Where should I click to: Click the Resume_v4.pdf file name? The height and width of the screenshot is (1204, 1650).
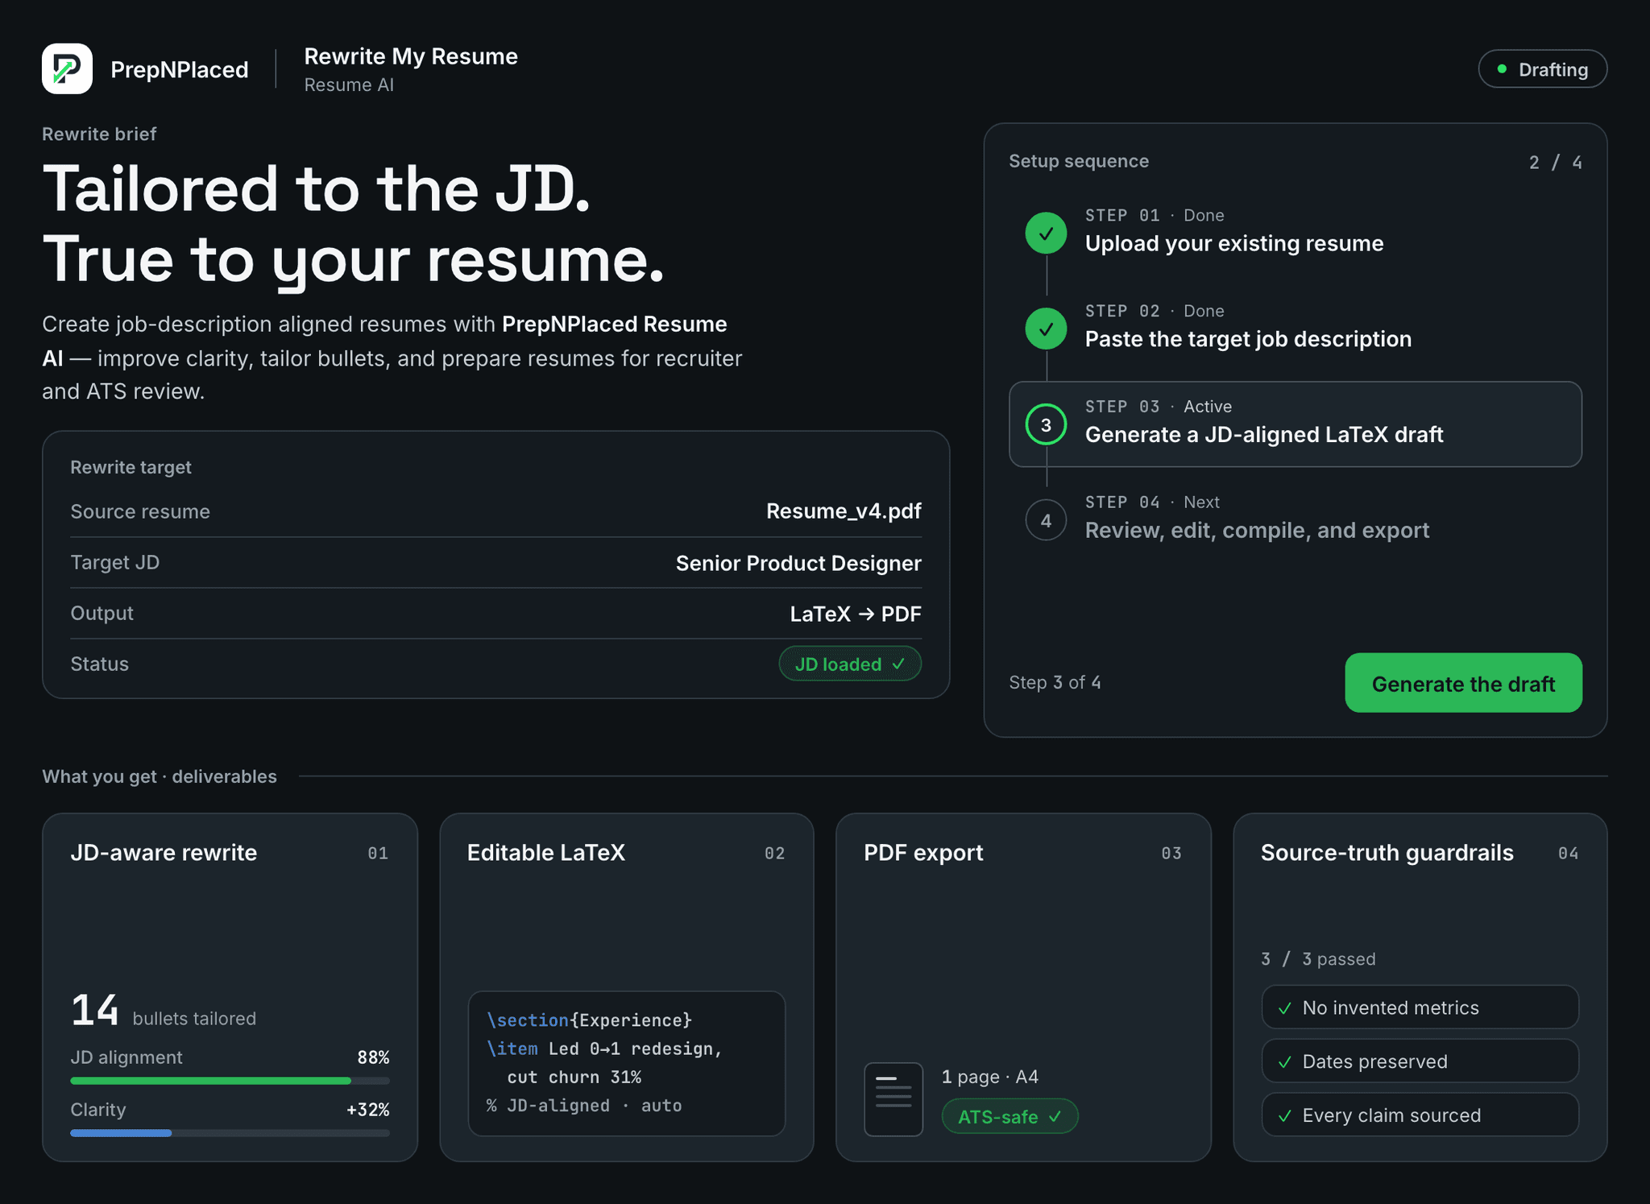pyautogui.click(x=844, y=511)
